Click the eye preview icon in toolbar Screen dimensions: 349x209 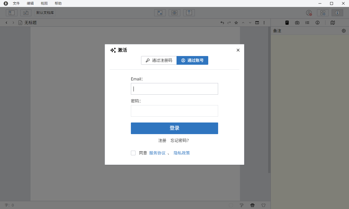pyautogui.click(x=174, y=13)
